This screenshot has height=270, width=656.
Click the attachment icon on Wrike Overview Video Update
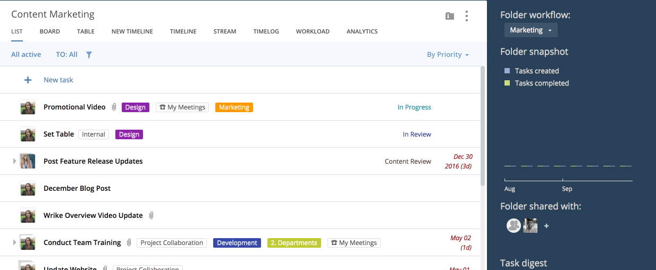pyautogui.click(x=151, y=215)
